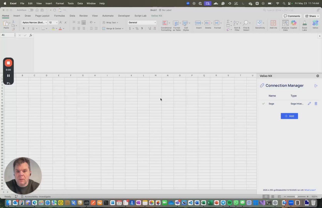322x208 pixels.
Task: Open the borders dropdown arrow
Action: point(47,29)
